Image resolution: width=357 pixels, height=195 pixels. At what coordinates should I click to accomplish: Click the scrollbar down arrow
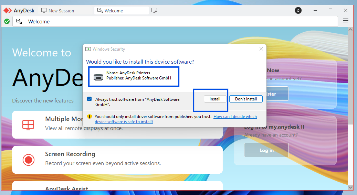pos(350,187)
